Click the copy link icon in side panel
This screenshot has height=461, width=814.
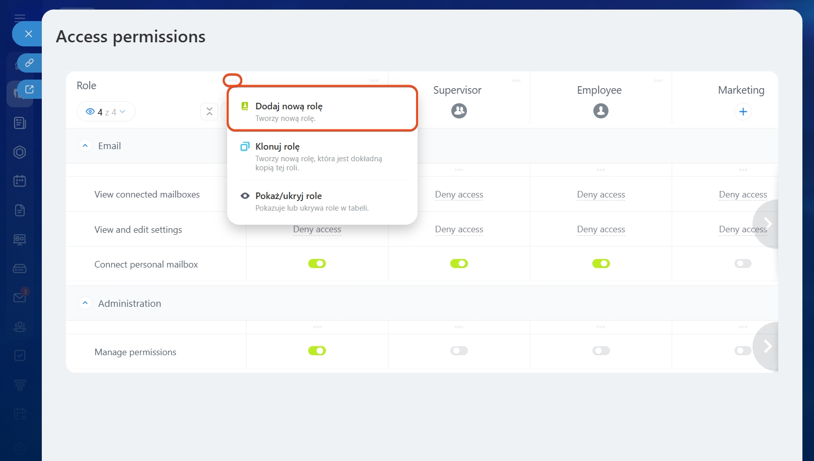click(x=29, y=63)
